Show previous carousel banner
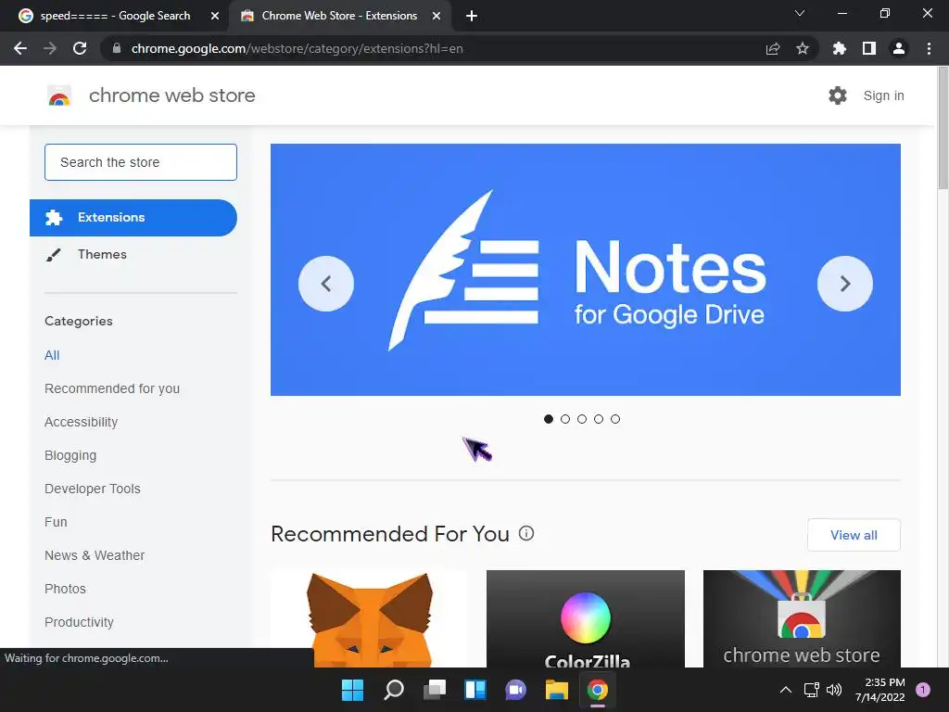The height and width of the screenshot is (712, 949). click(326, 284)
